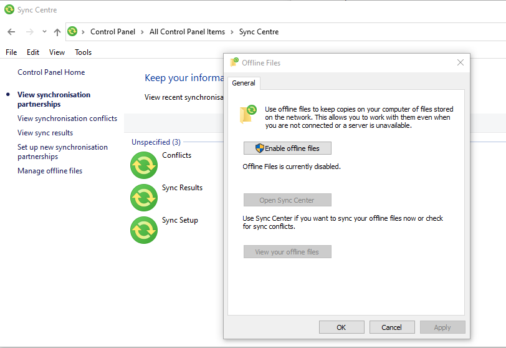Screen dimensions: 506x348
Task: Open the Manage offline files link
Action: 50,171
